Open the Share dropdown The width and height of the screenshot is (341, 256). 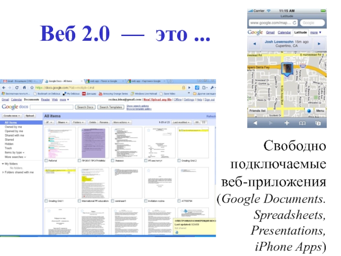coord(63,122)
